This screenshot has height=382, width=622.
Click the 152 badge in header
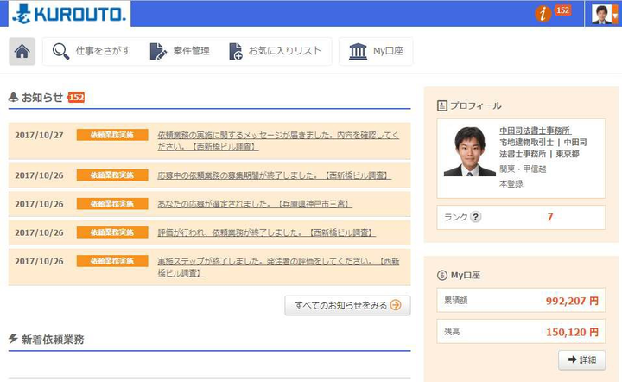tap(562, 10)
